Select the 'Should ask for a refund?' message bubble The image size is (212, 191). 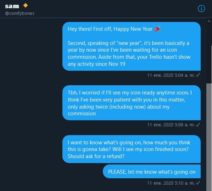[x=132, y=149]
